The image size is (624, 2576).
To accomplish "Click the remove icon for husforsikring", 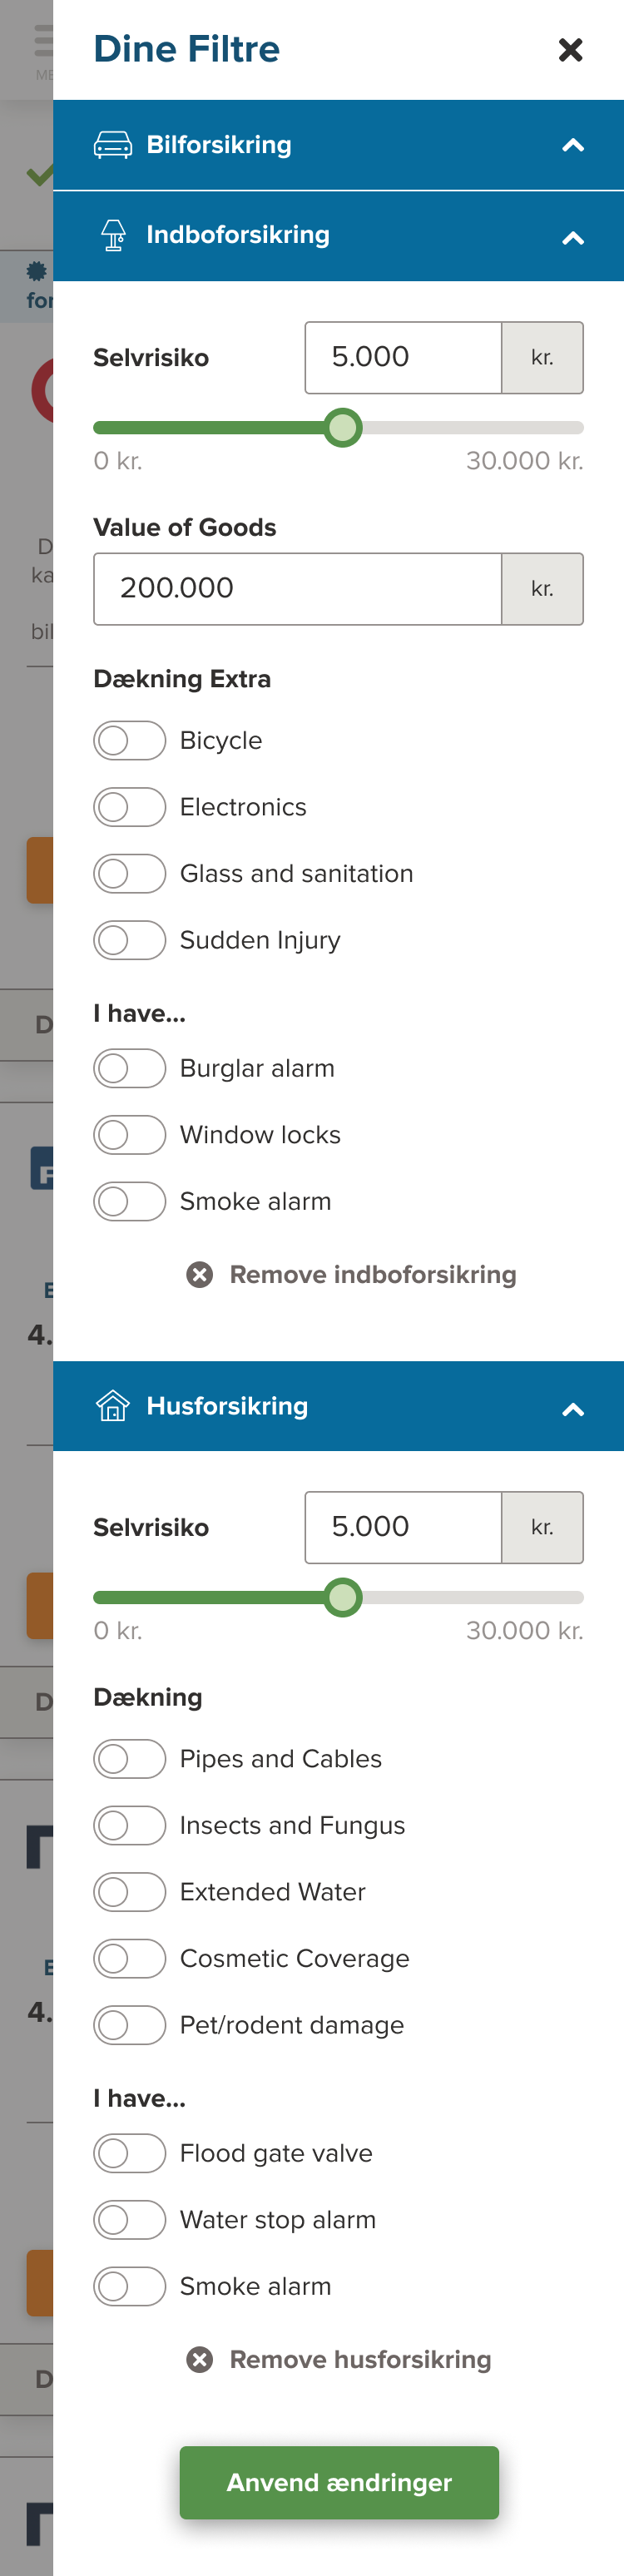I will [x=200, y=2359].
